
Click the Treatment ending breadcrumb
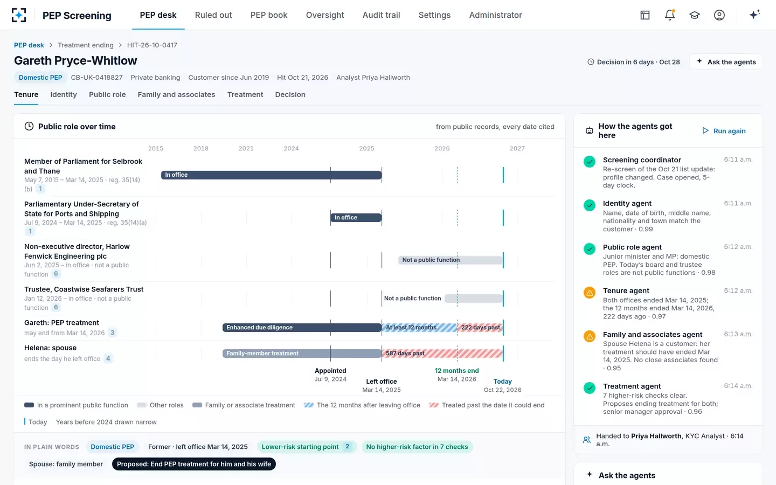(x=86, y=45)
